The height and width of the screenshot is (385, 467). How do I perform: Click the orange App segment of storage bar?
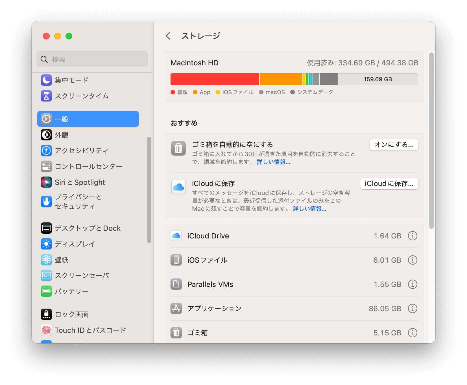click(281, 79)
